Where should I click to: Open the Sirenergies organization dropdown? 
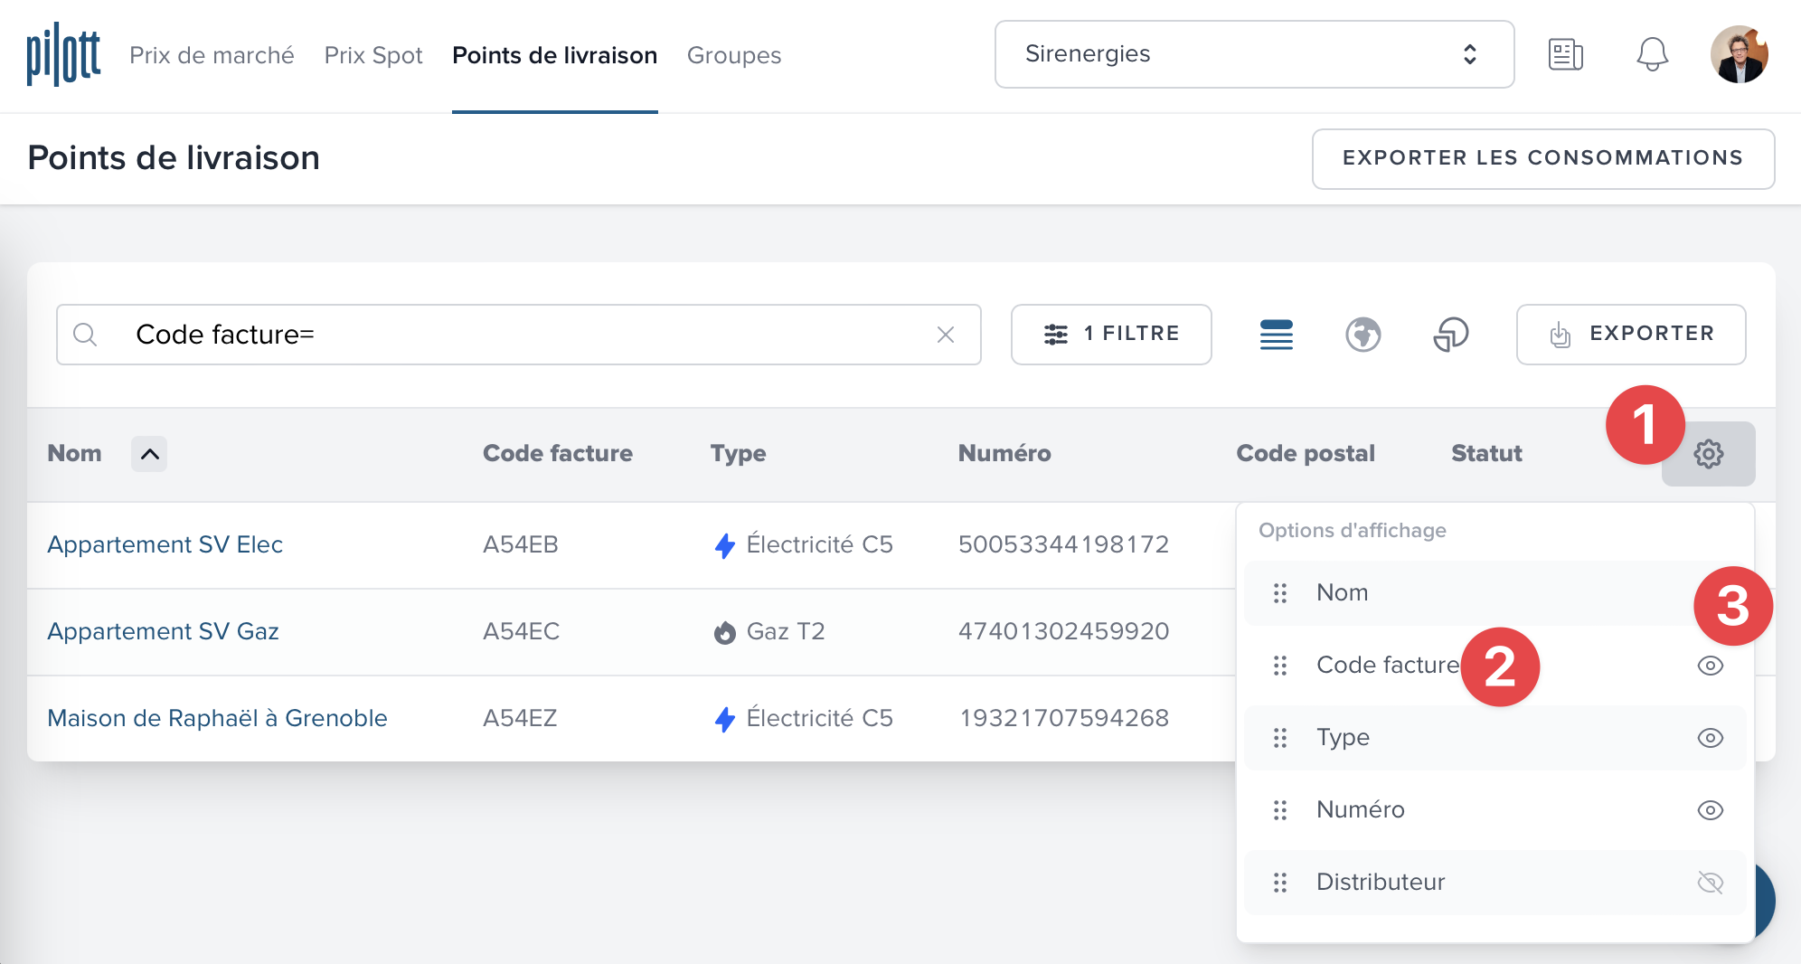1253,54
